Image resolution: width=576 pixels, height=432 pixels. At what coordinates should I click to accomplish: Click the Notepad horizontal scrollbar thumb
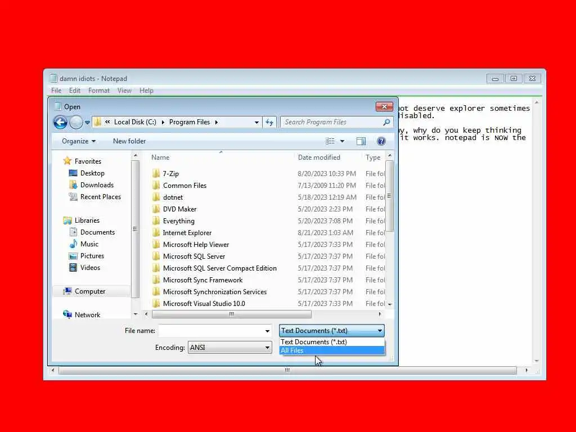287,370
